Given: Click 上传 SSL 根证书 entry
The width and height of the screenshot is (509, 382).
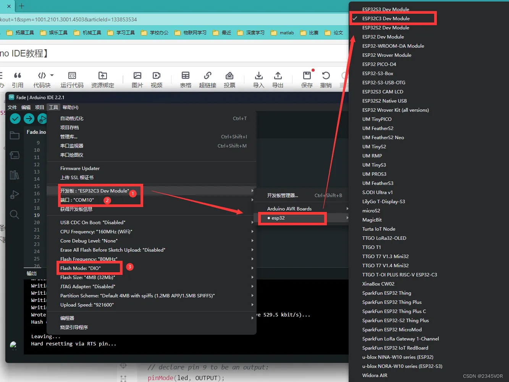Looking at the screenshot, I should coord(151,177).
